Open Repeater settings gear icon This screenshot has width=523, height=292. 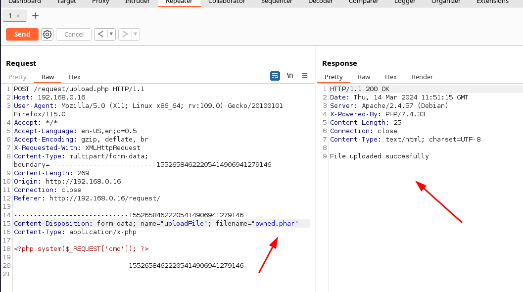[47, 34]
